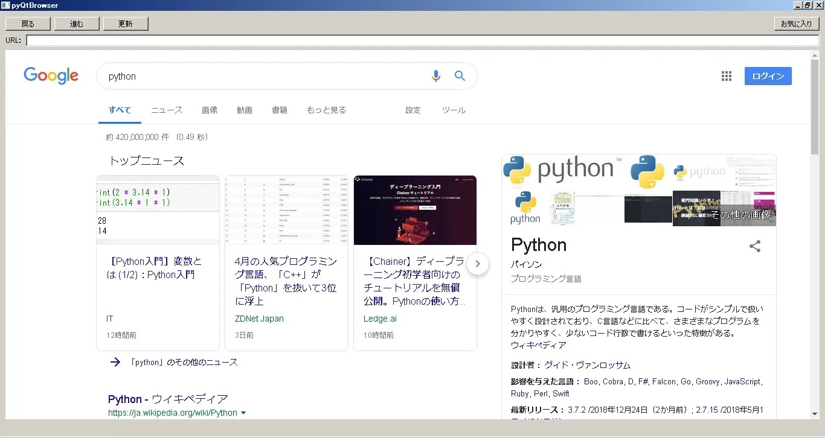Click the arrow icon for more python news
Viewport: 825px width, 438px height.
pyautogui.click(x=115, y=362)
